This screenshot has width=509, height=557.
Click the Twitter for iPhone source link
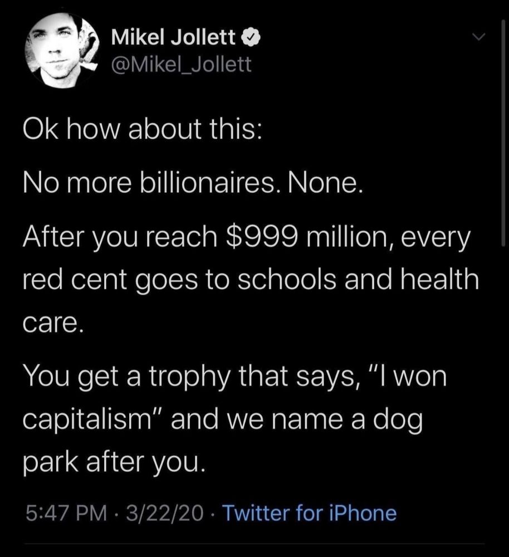(x=309, y=514)
